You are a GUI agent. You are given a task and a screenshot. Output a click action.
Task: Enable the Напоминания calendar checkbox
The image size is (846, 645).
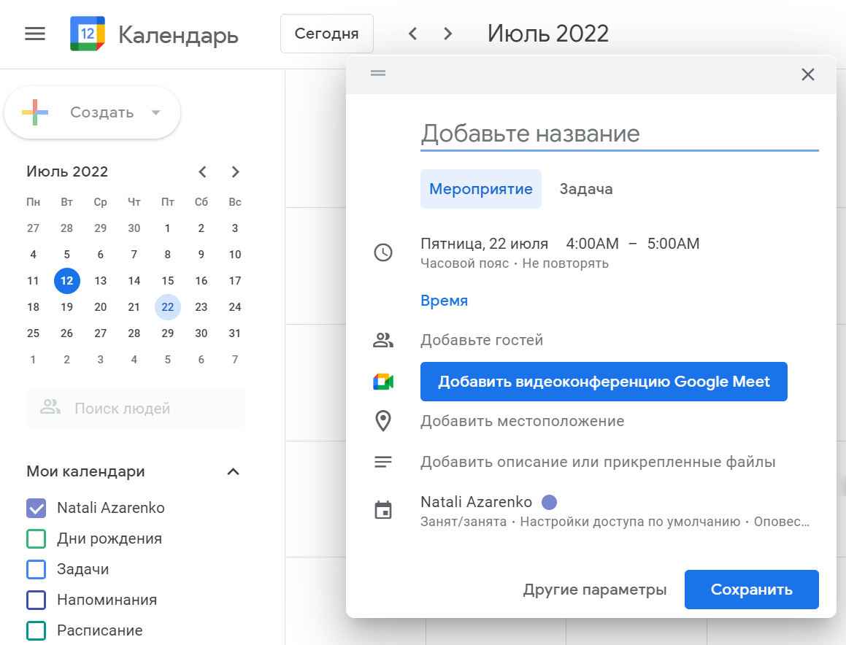point(36,600)
